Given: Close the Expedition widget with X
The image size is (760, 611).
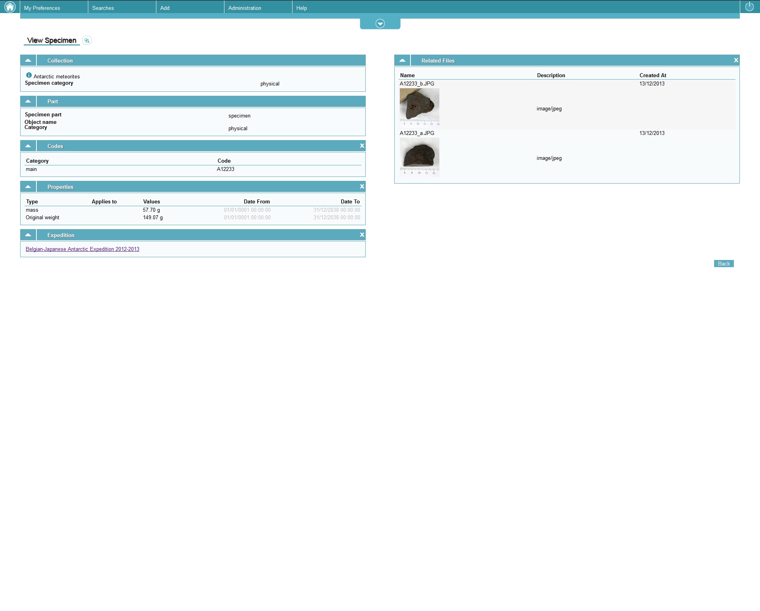Looking at the screenshot, I should [362, 235].
